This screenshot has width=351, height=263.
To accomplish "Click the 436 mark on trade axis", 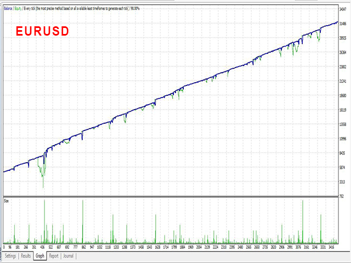I will (x=42, y=247).
